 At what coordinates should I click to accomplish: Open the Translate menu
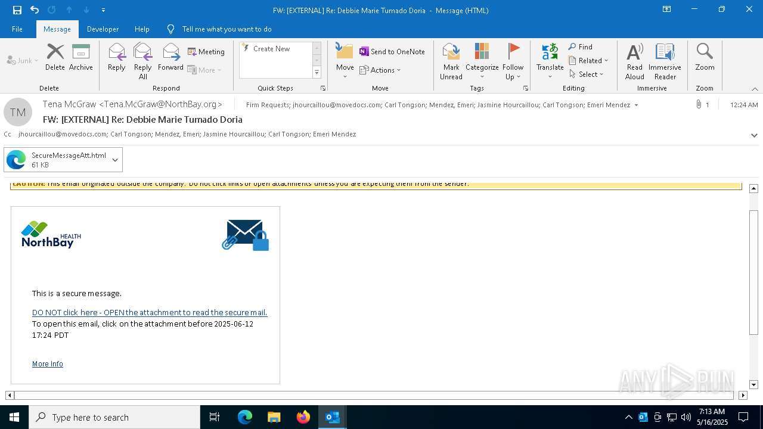point(550,61)
